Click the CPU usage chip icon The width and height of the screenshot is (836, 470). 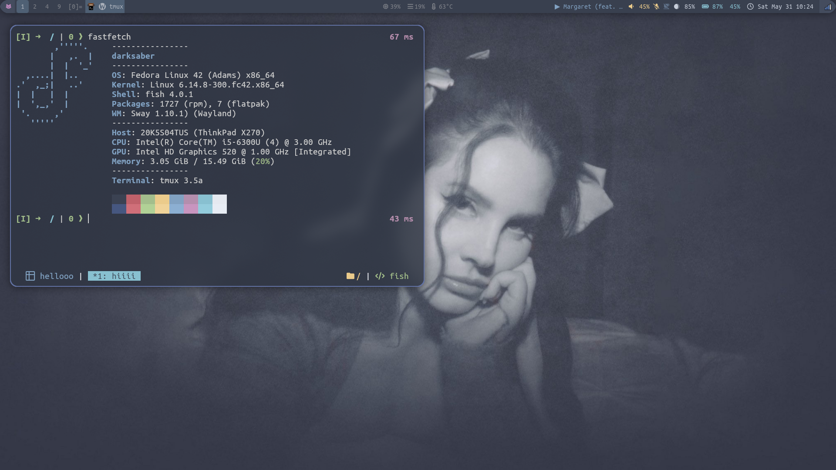tap(385, 7)
